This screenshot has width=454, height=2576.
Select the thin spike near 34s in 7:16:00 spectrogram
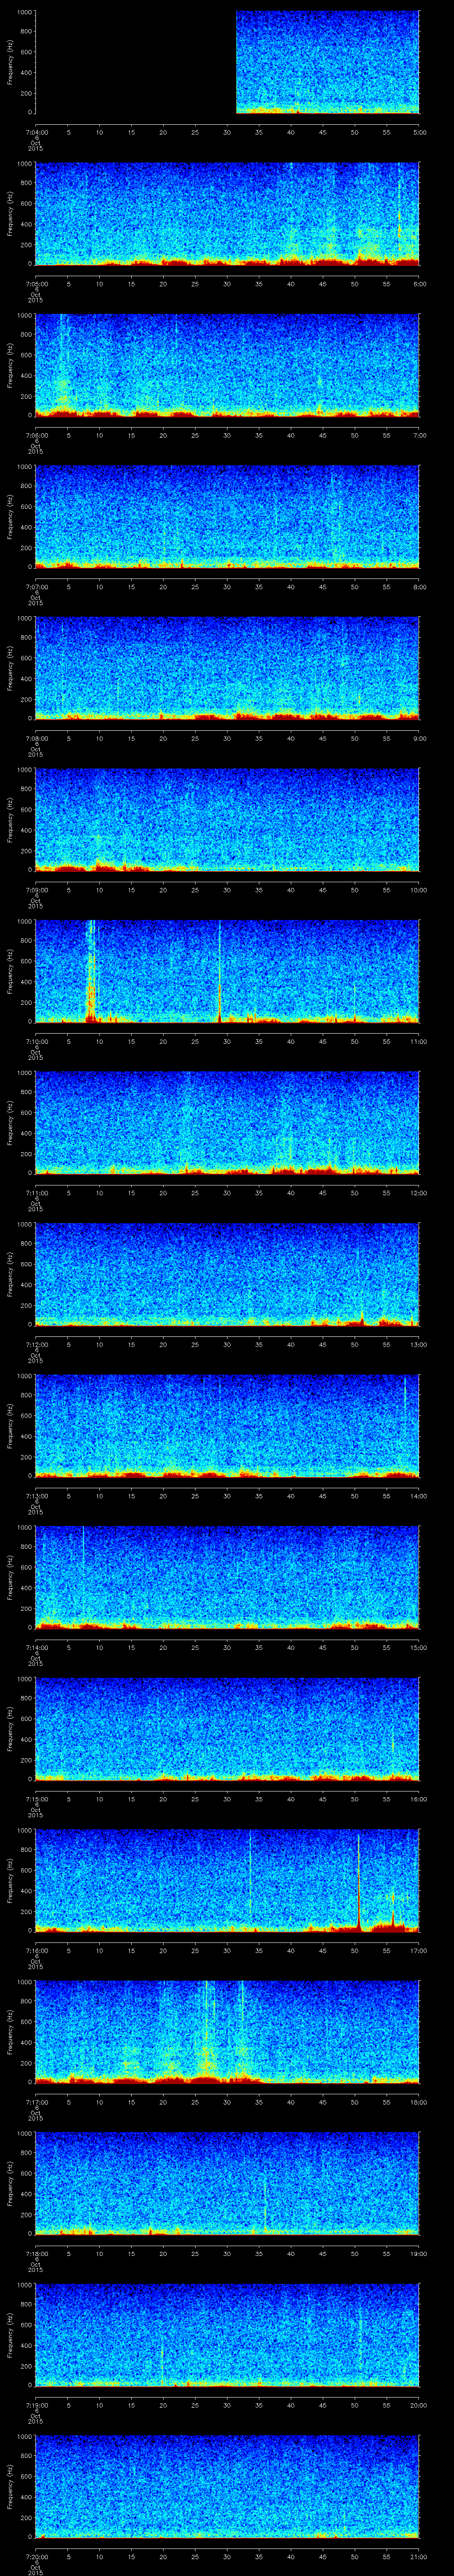point(250,1875)
